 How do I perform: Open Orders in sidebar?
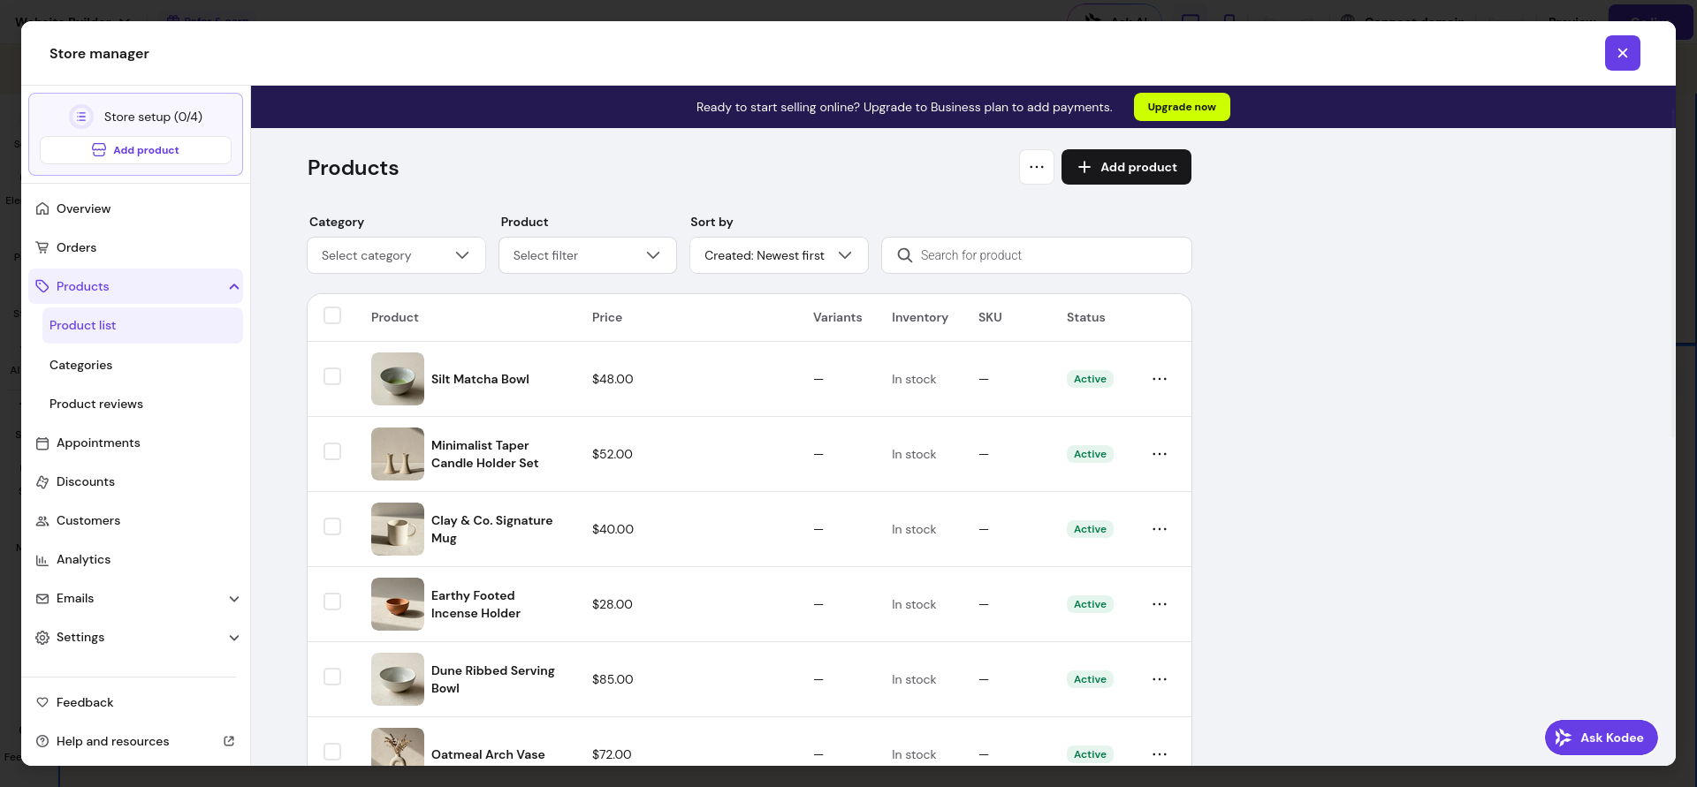pyautogui.click(x=135, y=248)
